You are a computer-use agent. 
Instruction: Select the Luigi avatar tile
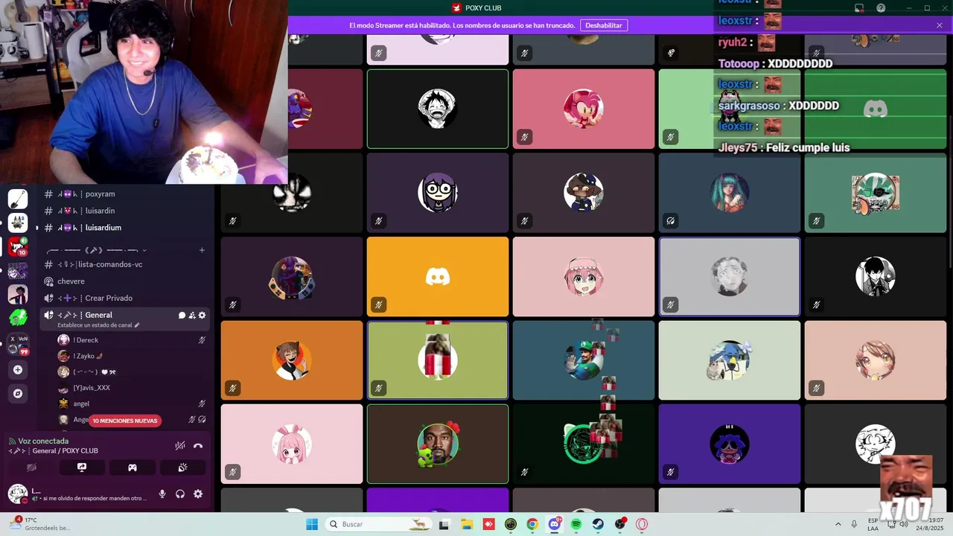click(x=584, y=360)
